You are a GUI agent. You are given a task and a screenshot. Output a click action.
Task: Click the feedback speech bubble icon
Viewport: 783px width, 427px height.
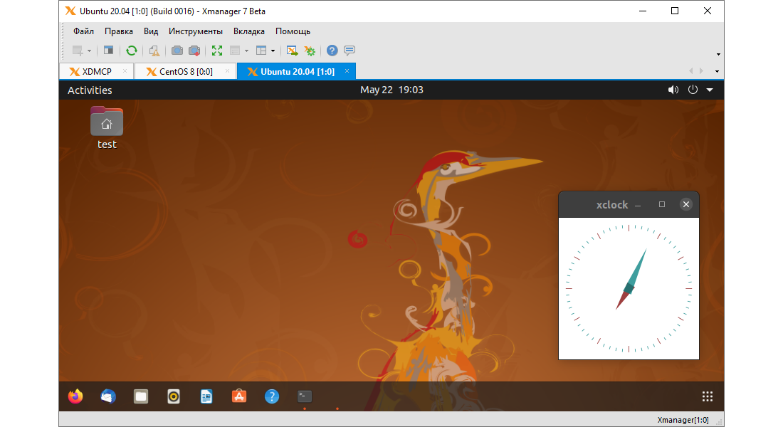pyautogui.click(x=350, y=51)
